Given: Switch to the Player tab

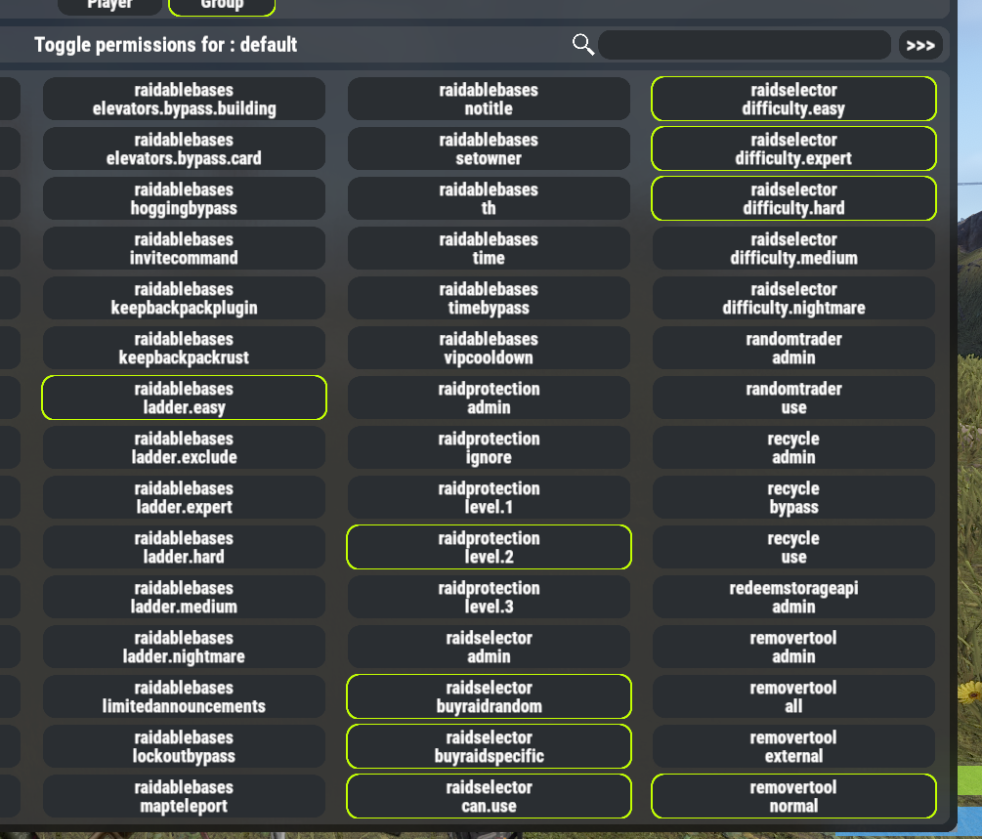Looking at the screenshot, I should pos(109,6).
